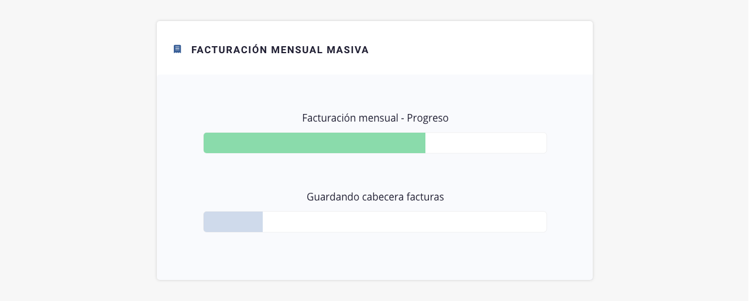The width and height of the screenshot is (749, 301).
Task: Click the word facturas in the second label
Action: pos(425,197)
